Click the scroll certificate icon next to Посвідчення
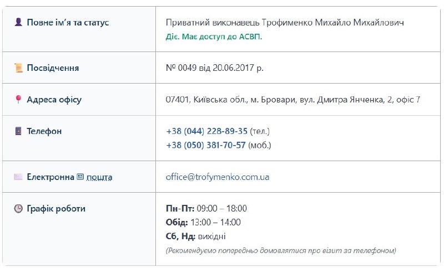This screenshot has height=268, width=444. [x=18, y=68]
